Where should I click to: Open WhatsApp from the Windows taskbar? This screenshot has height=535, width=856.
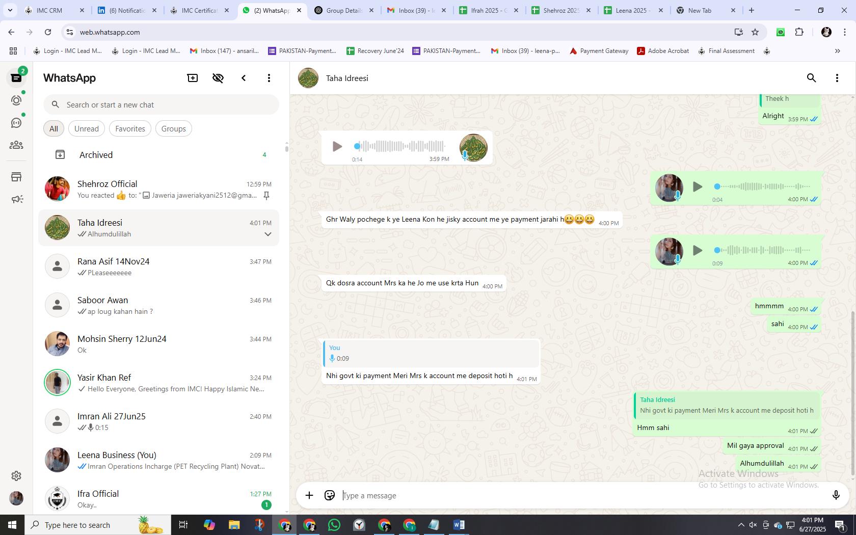[334, 525]
